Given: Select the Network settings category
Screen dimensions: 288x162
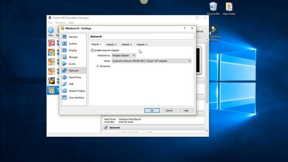Looking at the screenshot, I should coord(74,71).
